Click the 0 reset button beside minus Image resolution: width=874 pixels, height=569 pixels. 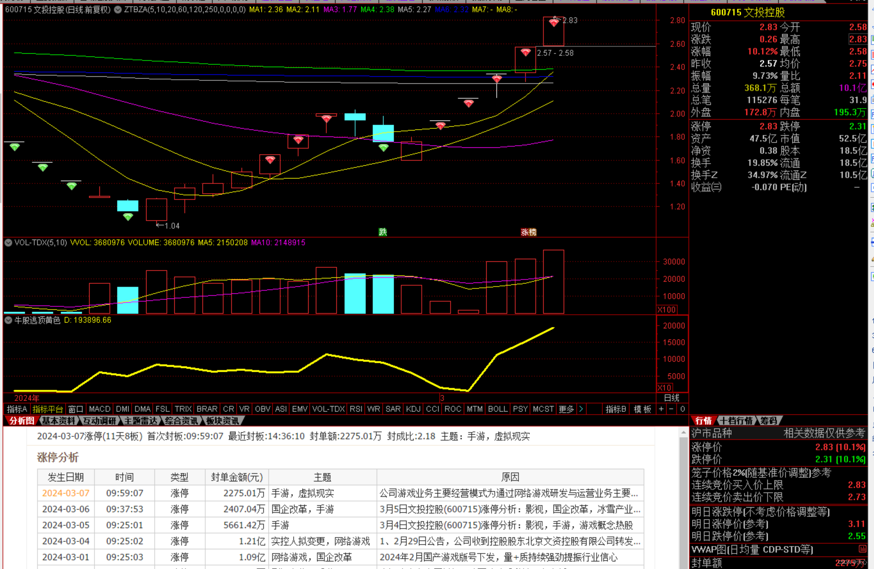[683, 409]
